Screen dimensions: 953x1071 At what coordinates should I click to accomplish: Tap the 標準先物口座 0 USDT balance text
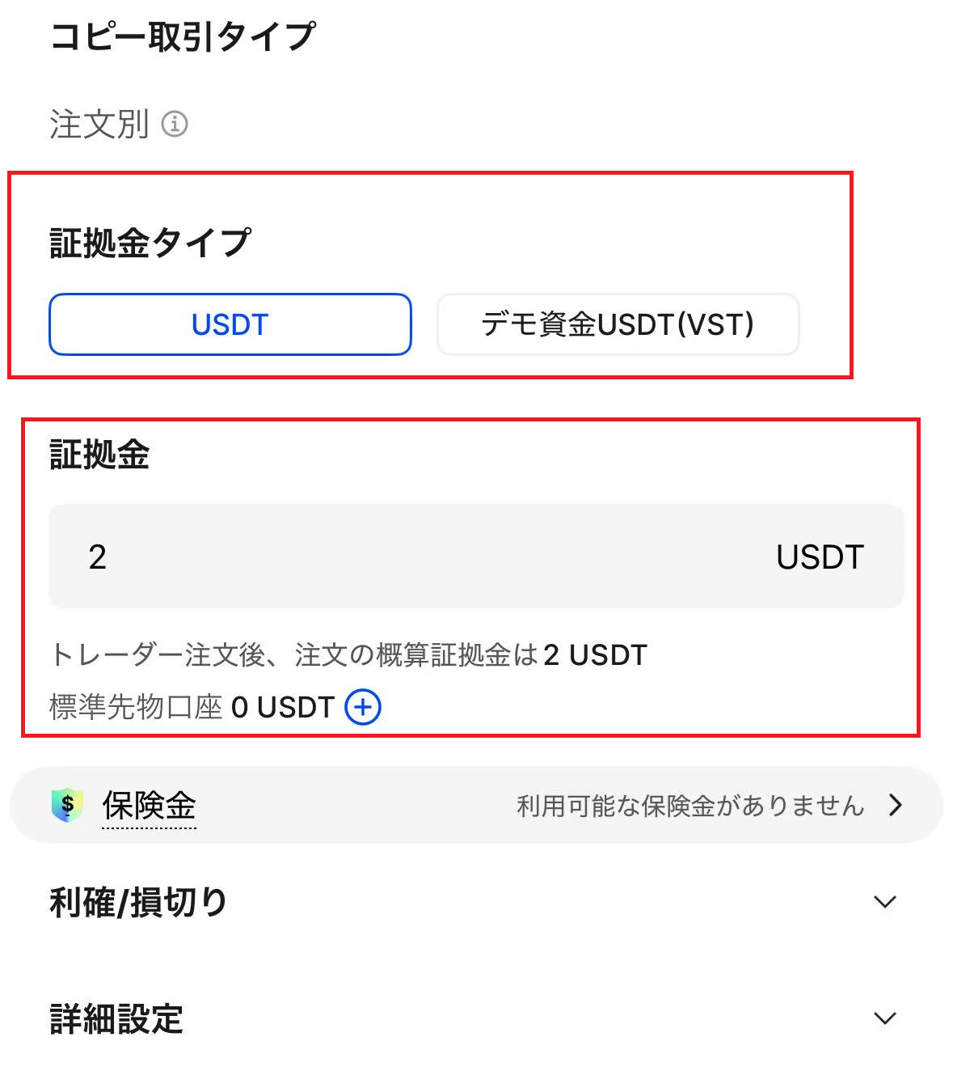pos(192,707)
